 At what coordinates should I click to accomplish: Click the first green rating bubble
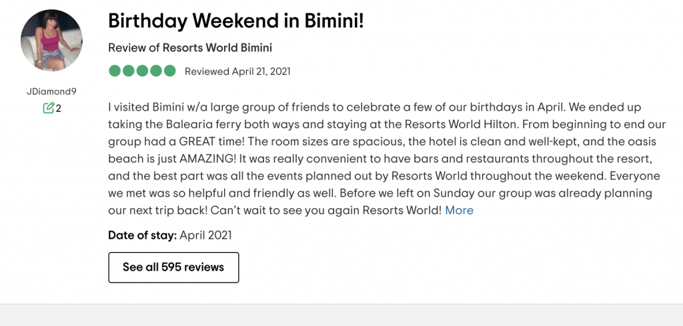pyautogui.click(x=115, y=71)
